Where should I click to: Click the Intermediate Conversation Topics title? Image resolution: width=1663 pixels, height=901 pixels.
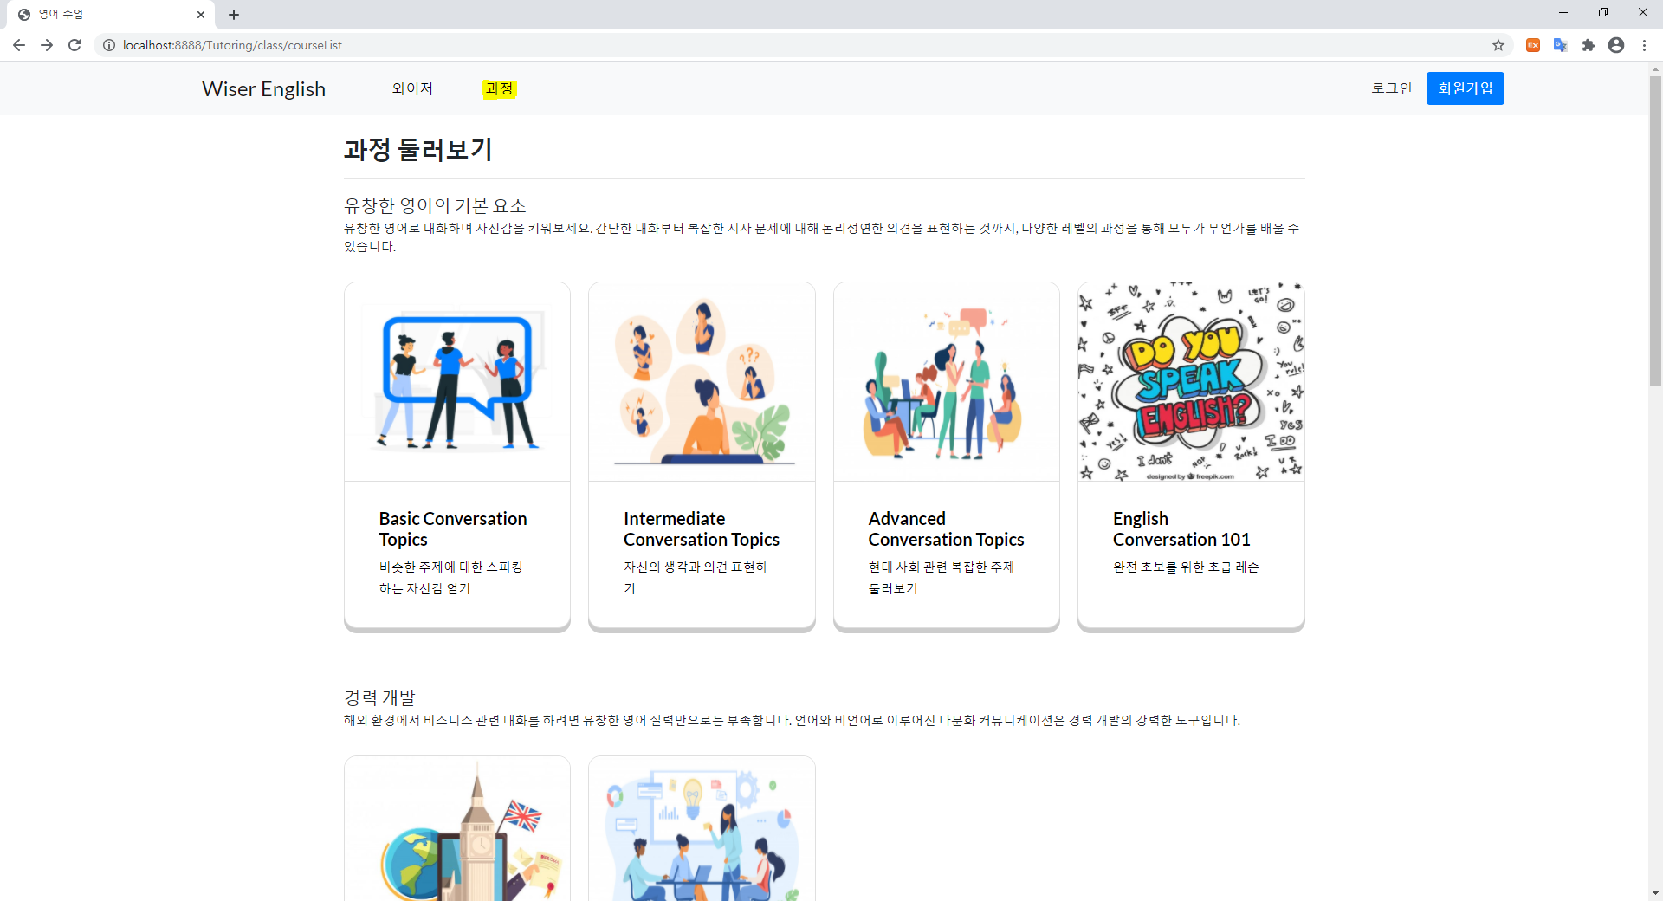click(x=702, y=529)
